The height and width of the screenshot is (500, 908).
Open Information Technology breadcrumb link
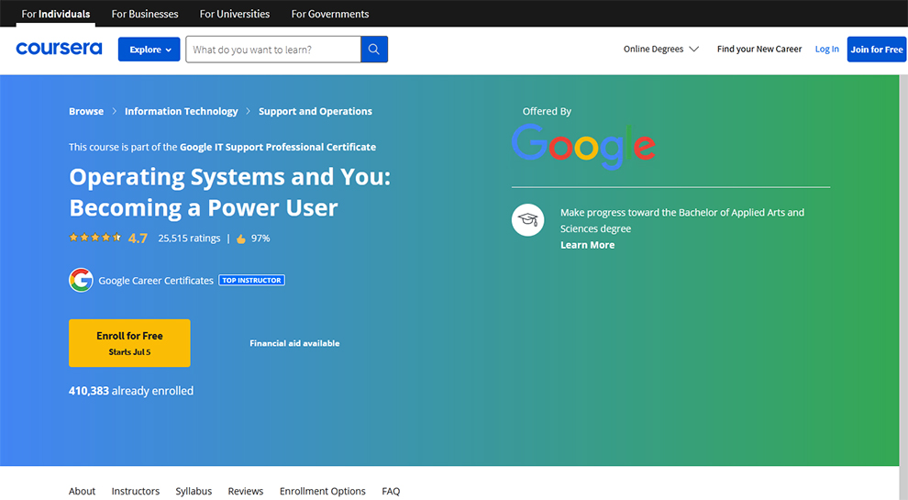(x=182, y=111)
